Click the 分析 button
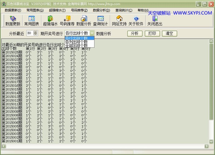Screen dimensions: 215x155 point(135,34)
